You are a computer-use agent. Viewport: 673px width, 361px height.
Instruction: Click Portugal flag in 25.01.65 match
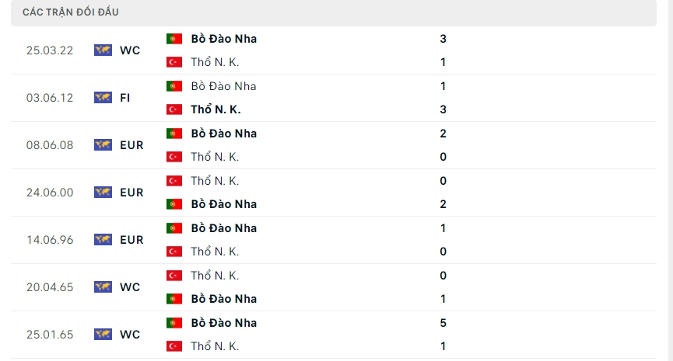click(x=174, y=323)
